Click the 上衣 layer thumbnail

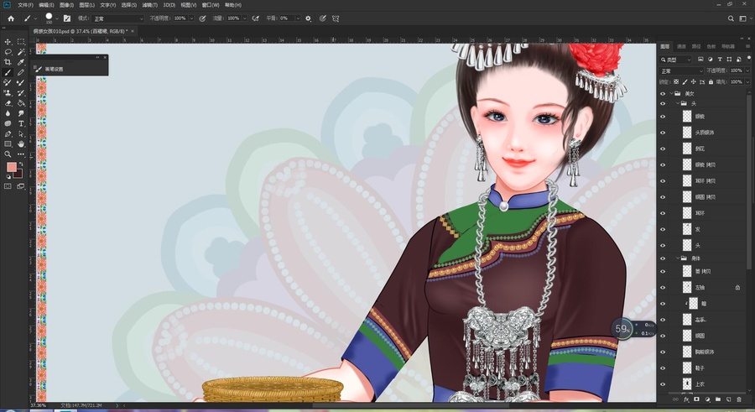pos(686,384)
